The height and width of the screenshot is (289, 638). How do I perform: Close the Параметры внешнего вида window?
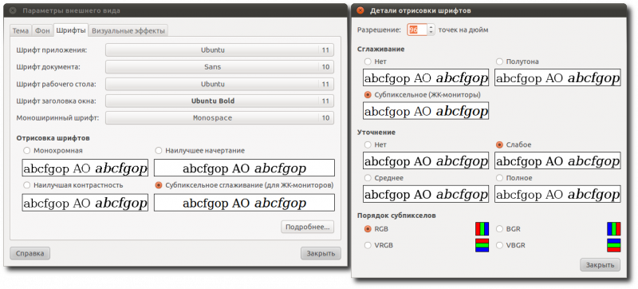click(13, 10)
